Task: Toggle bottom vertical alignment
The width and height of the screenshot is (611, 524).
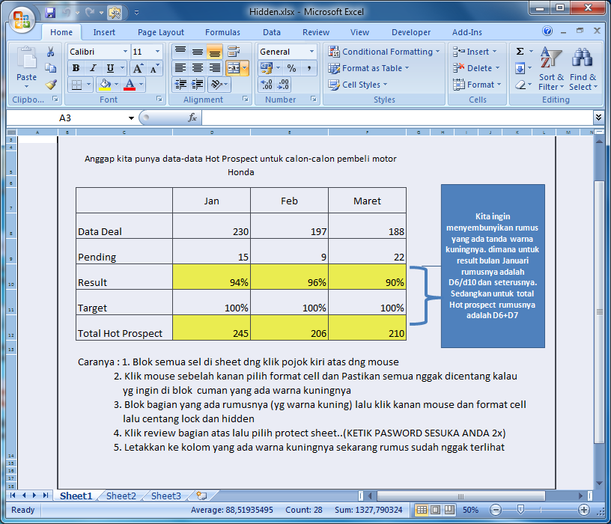Action: pyautogui.click(x=215, y=52)
